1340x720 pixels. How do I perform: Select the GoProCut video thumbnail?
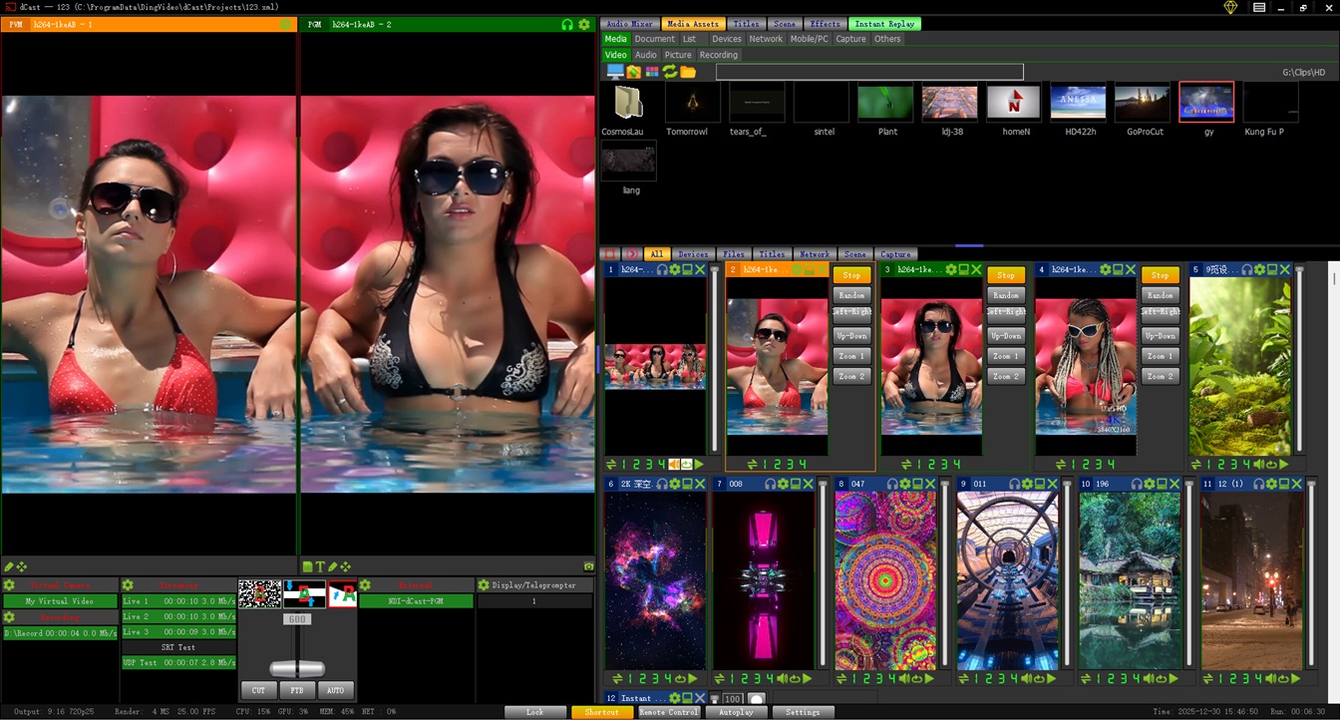pos(1145,103)
